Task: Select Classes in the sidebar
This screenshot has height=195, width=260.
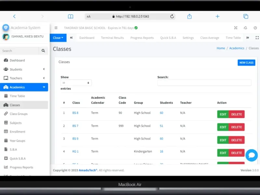Action: pos(24,105)
